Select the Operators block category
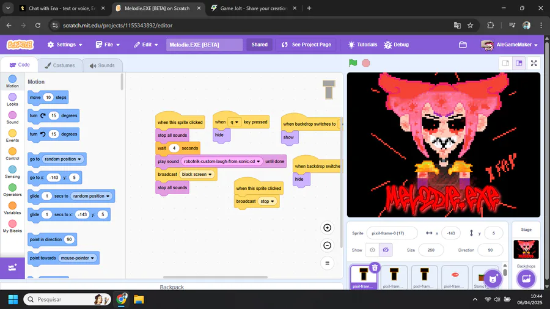 (x=12, y=191)
